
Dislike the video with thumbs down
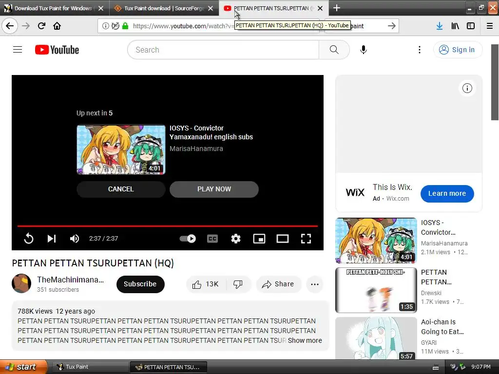(238, 284)
